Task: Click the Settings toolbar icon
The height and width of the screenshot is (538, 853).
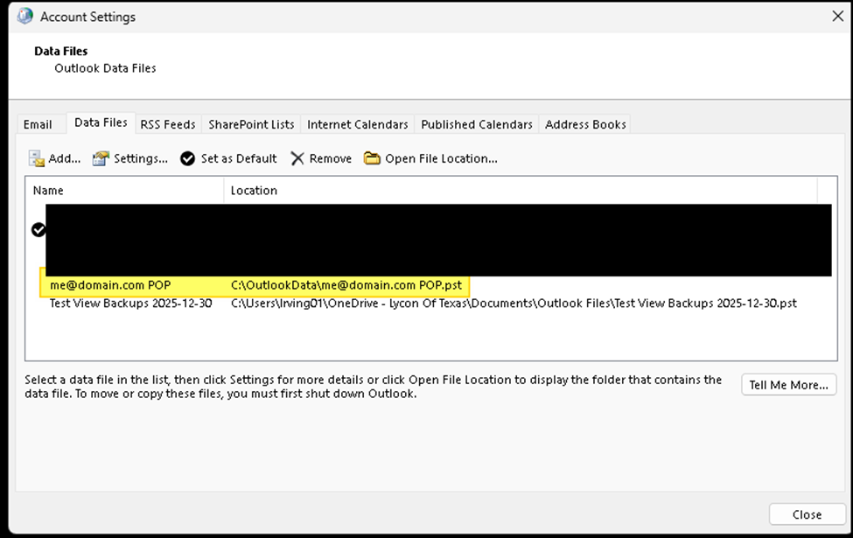Action: [x=101, y=158]
